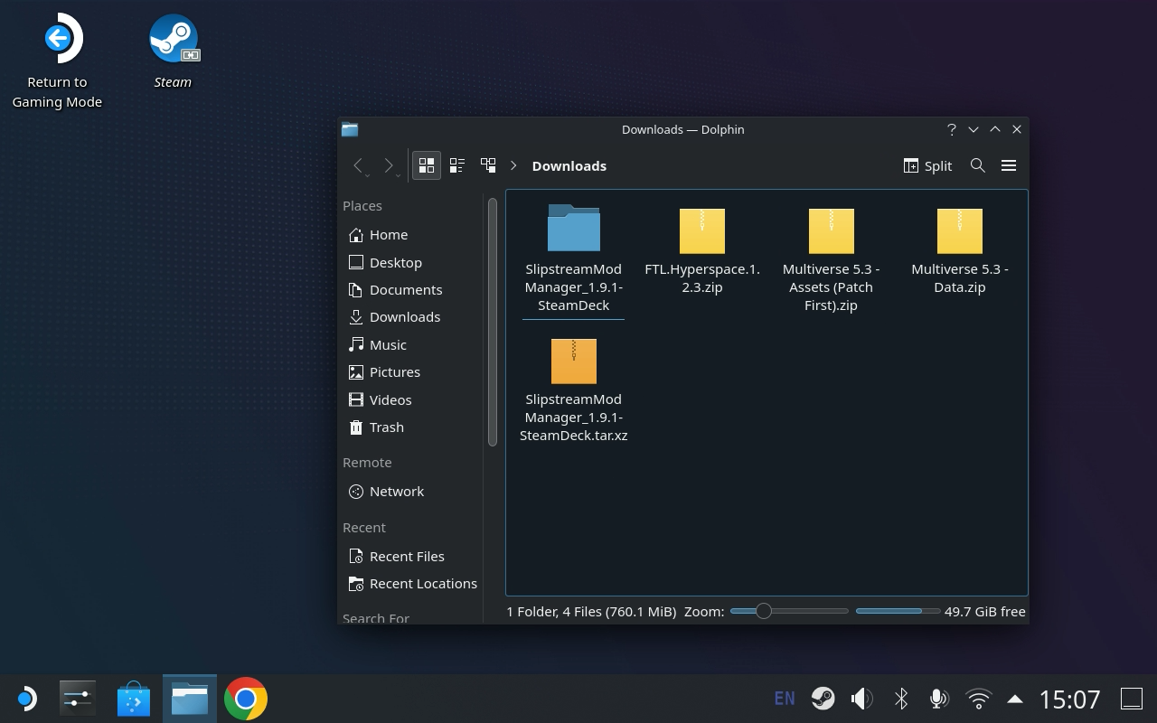Toggle the Split view button

(x=927, y=165)
